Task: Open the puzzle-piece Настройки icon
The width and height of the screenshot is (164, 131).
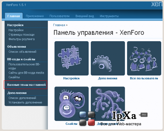Action: pyautogui.click(x=71, y=59)
